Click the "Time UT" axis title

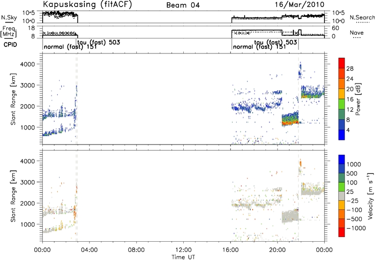[x=183, y=257]
